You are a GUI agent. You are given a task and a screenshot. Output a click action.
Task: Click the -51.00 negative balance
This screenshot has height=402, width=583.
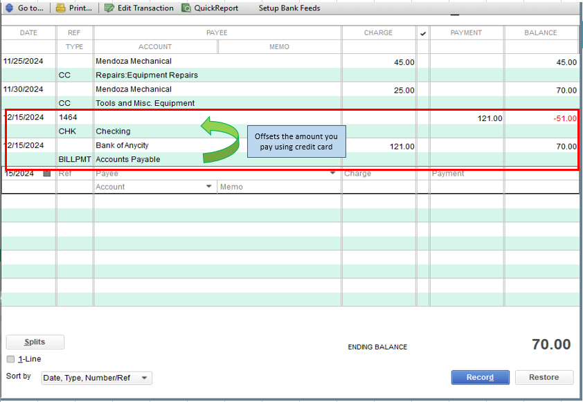click(565, 118)
